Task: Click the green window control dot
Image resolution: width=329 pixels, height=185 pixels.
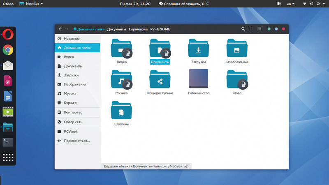Action: [x=269, y=29]
